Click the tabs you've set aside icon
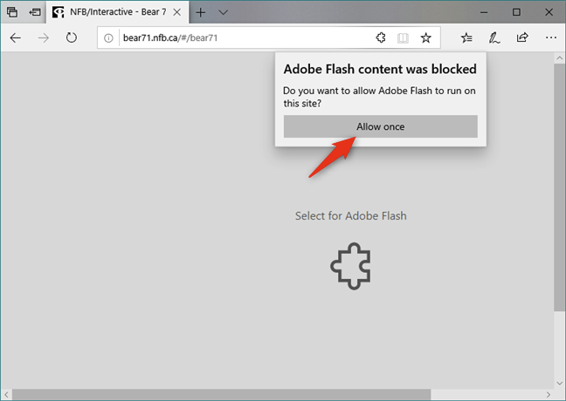This screenshot has height=401, width=566. tap(12, 12)
